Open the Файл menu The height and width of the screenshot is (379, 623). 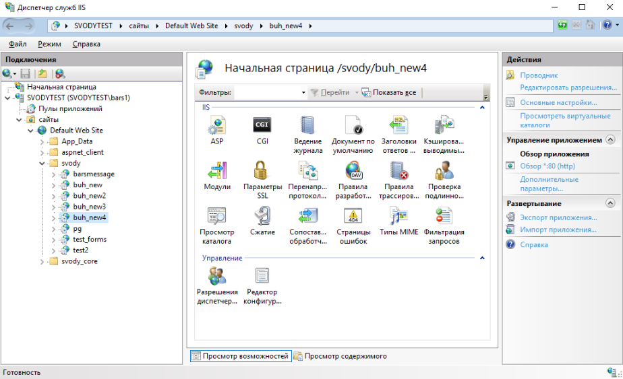(18, 44)
